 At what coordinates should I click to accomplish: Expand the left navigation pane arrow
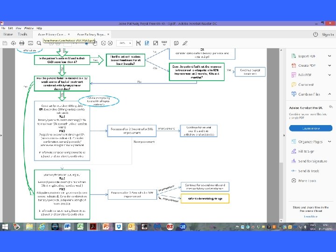click(x=1, y=135)
